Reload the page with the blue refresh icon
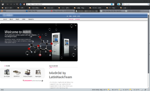This screenshot has height=91, width=150. click(20, 4)
